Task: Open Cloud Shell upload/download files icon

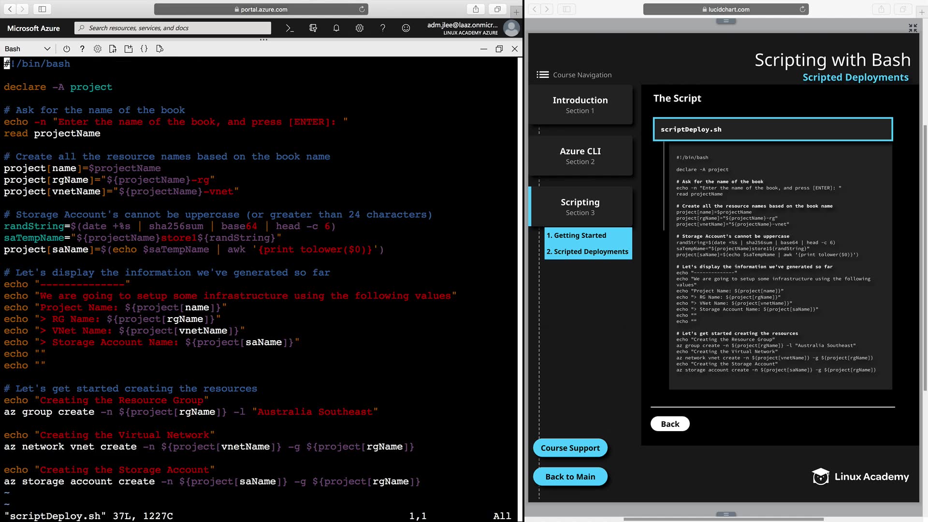Action: tap(113, 49)
